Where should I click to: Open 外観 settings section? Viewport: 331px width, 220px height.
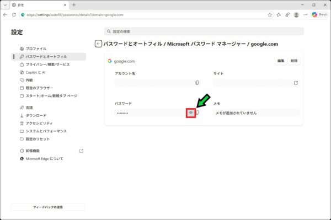[49, 80]
